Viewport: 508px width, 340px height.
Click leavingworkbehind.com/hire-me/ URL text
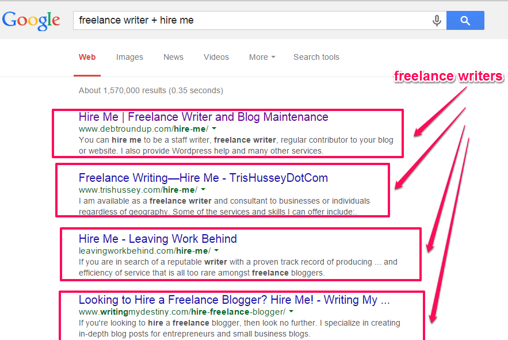144,251
